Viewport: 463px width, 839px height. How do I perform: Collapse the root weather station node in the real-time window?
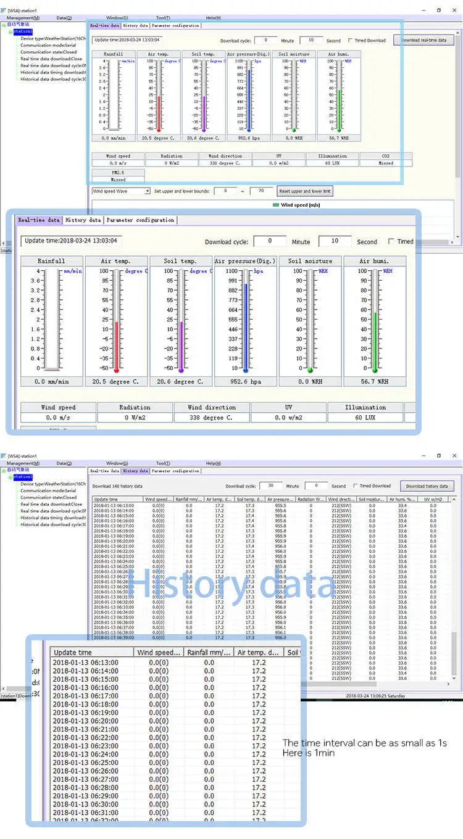(x=4, y=24)
